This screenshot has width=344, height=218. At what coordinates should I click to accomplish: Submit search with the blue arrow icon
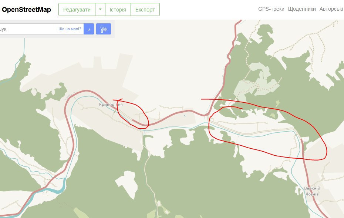pyautogui.click(x=89, y=29)
